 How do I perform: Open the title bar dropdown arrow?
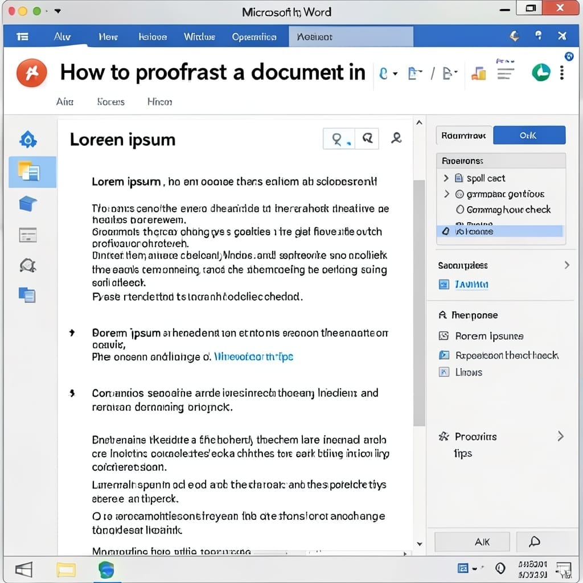click(58, 11)
